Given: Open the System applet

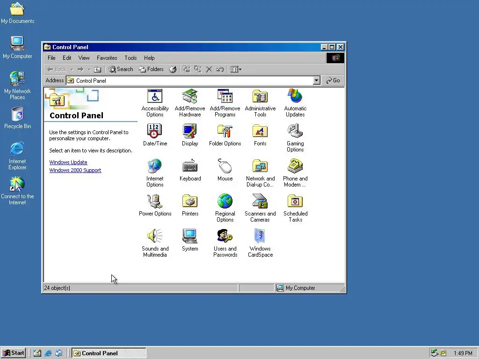Looking at the screenshot, I should (190, 241).
